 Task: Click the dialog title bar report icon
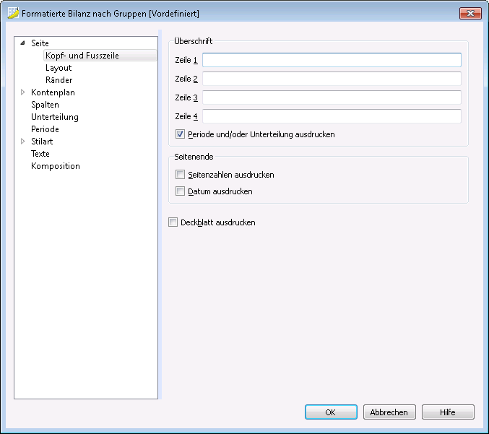(13, 13)
